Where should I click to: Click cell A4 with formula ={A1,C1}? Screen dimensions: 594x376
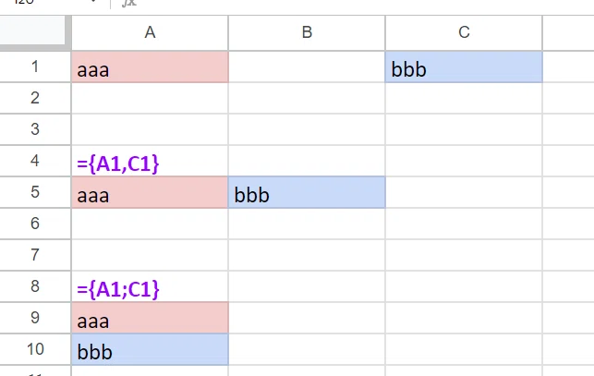[150, 161]
